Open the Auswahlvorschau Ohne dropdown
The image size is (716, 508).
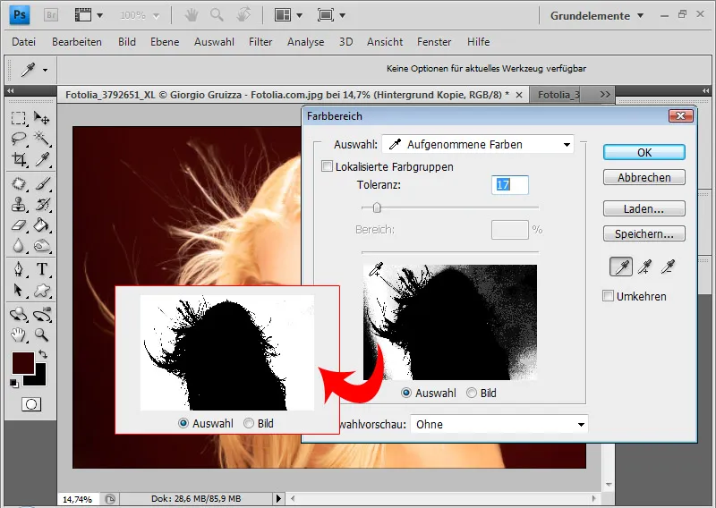point(499,425)
